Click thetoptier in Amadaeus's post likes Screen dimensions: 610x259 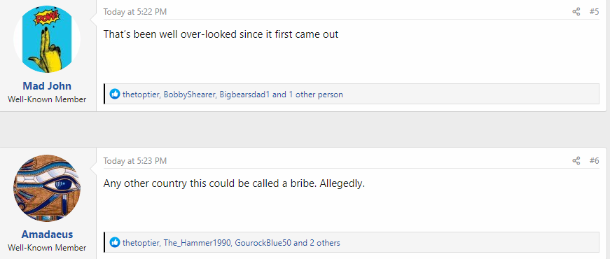click(141, 243)
